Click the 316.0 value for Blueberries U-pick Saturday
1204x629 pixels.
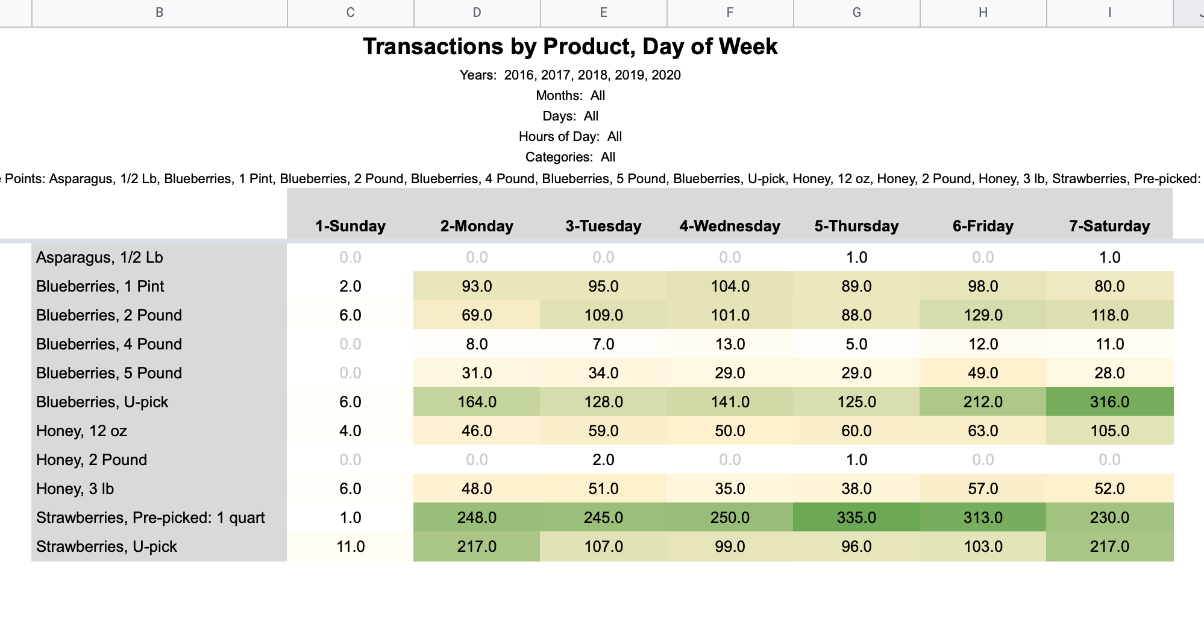pyautogui.click(x=1111, y=402)
